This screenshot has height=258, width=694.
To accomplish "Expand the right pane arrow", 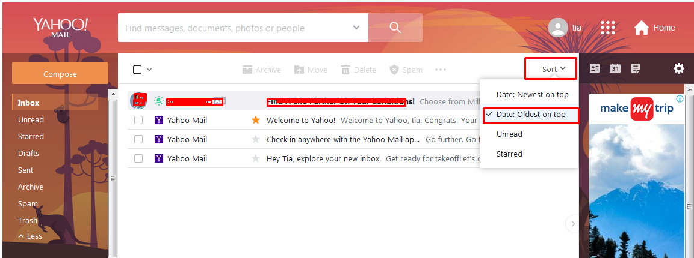I will pyautogui.click(x=573, y=224).
